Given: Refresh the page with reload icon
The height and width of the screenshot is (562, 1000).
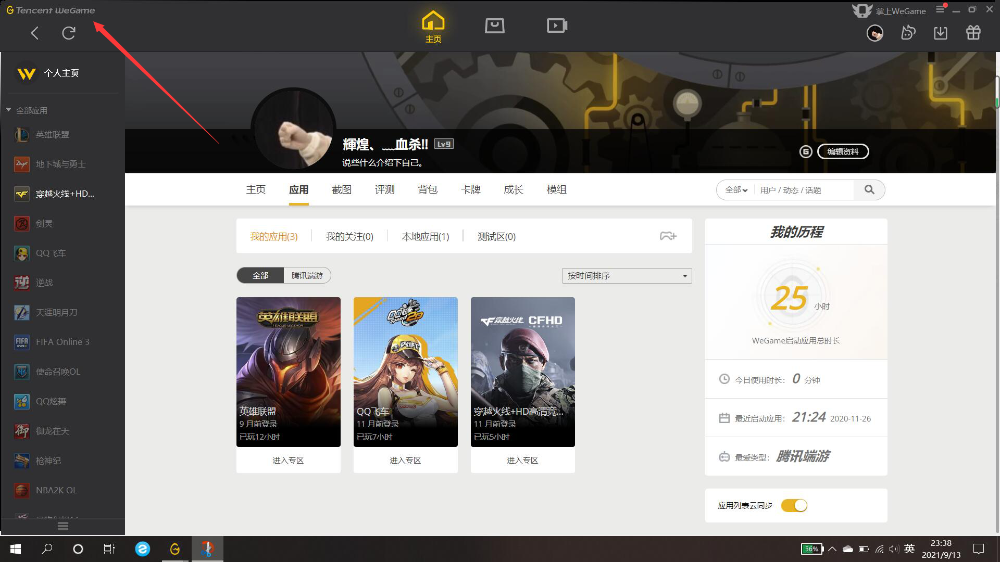Looking at the screenshot, I should click(x=69, y=33).
